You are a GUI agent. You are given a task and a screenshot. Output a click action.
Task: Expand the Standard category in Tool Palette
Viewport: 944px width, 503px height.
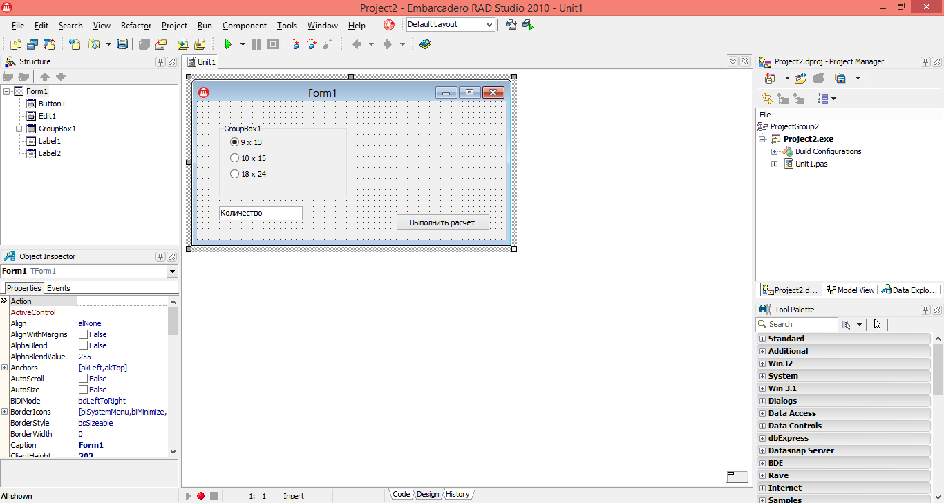(763, 339)
